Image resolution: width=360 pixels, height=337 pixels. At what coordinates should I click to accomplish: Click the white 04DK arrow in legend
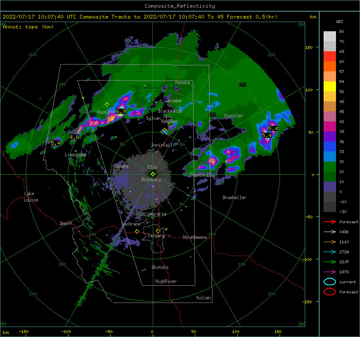[330, 232]
